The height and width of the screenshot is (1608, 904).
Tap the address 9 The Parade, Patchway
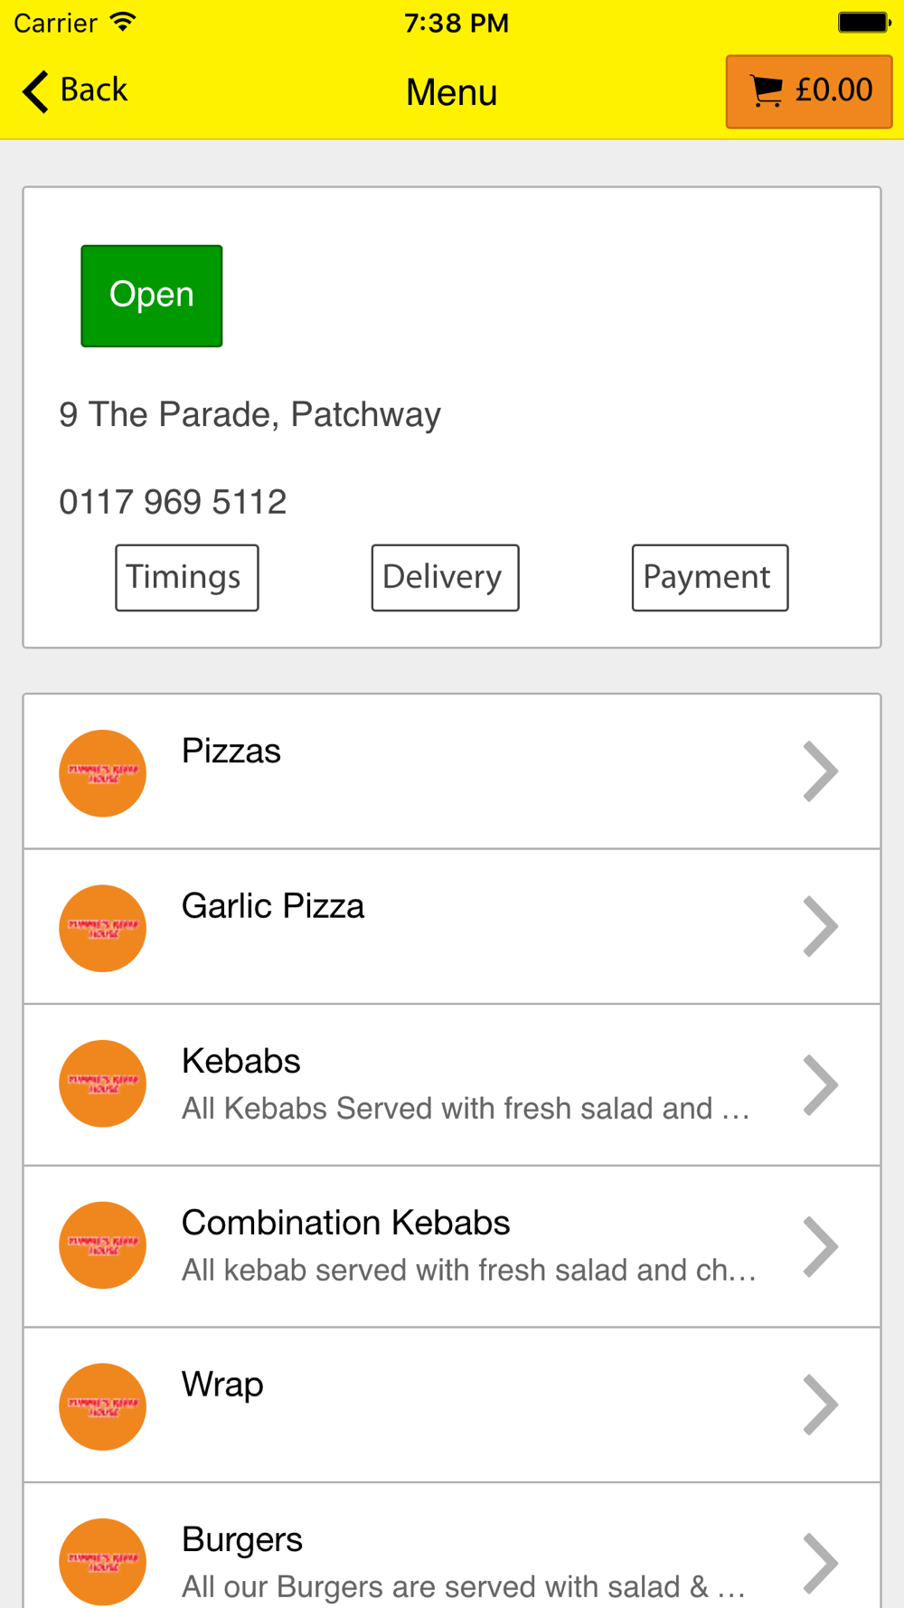point(250,414)
